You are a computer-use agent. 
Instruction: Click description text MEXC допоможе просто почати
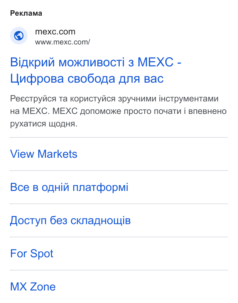(x=116, y=111)
